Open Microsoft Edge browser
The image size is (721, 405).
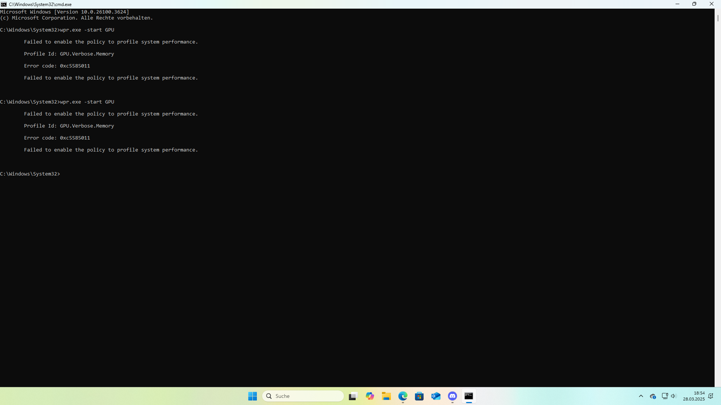[403, 396]
